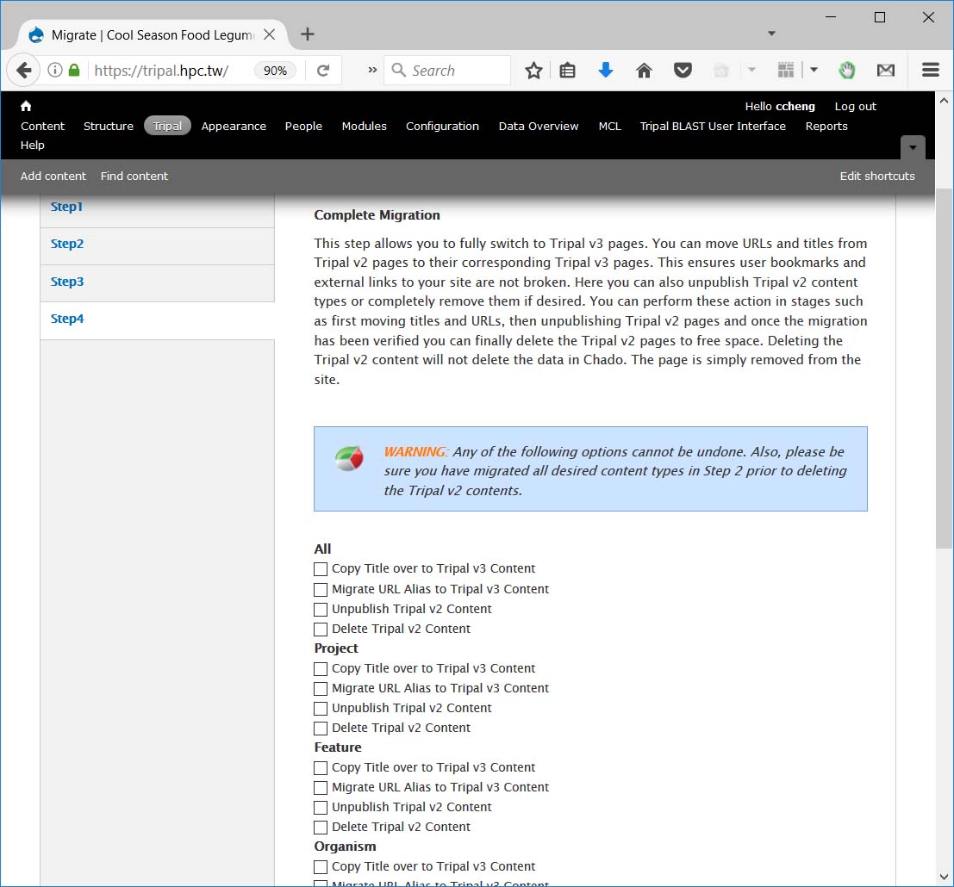The image size is (954, 887).
Task: Open the list all tabs dropdown arrow
Action: 771,34
